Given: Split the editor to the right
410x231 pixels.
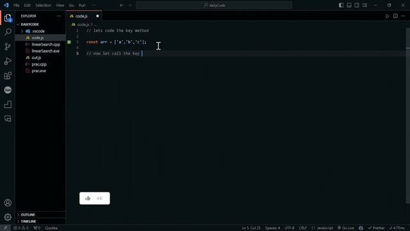Looking at the screenshot, I should point(395,16).
